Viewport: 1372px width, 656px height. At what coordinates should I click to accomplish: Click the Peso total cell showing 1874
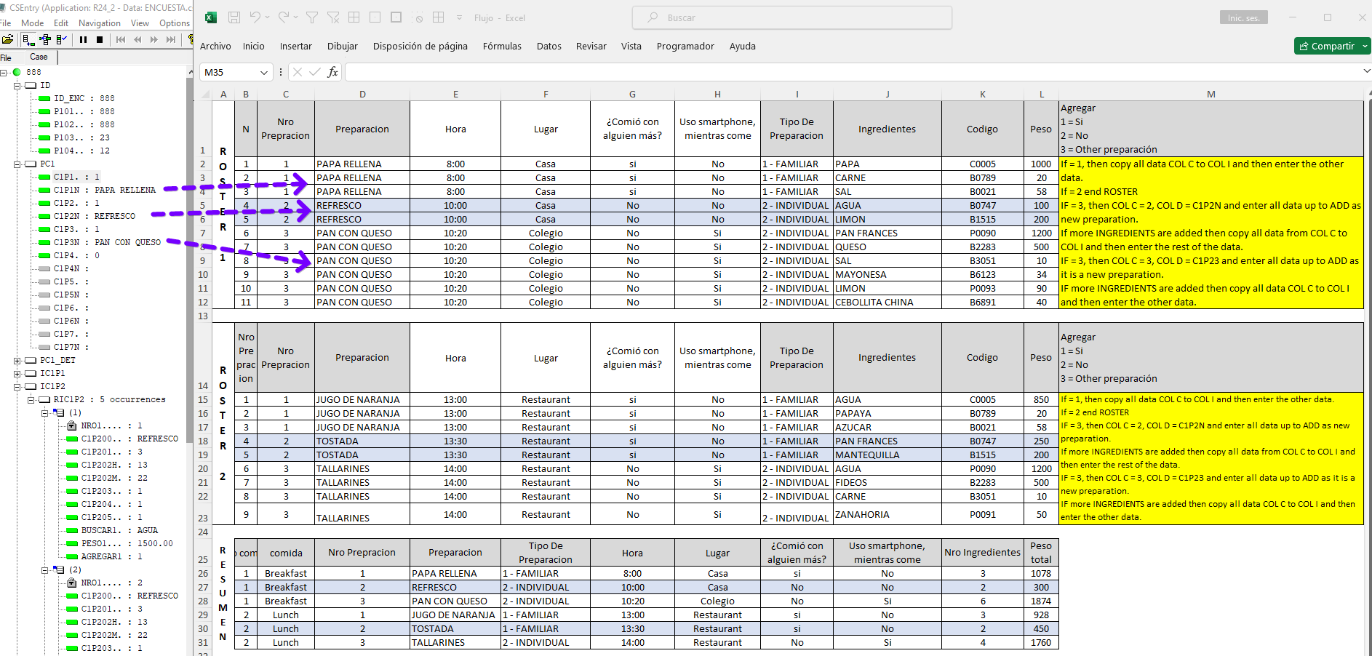pos(1041,601)
